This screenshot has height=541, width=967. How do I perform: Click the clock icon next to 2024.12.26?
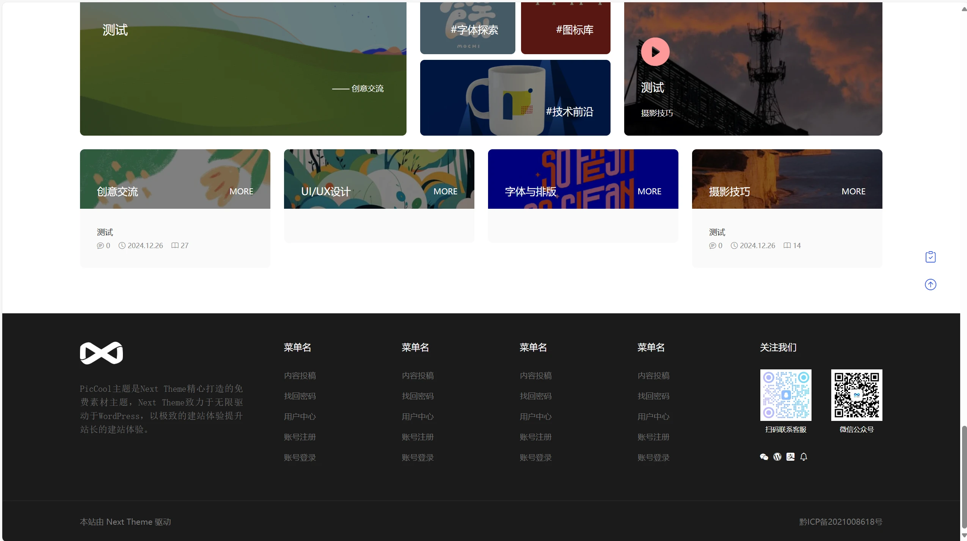pyautogui.click(x=122, y=245)
